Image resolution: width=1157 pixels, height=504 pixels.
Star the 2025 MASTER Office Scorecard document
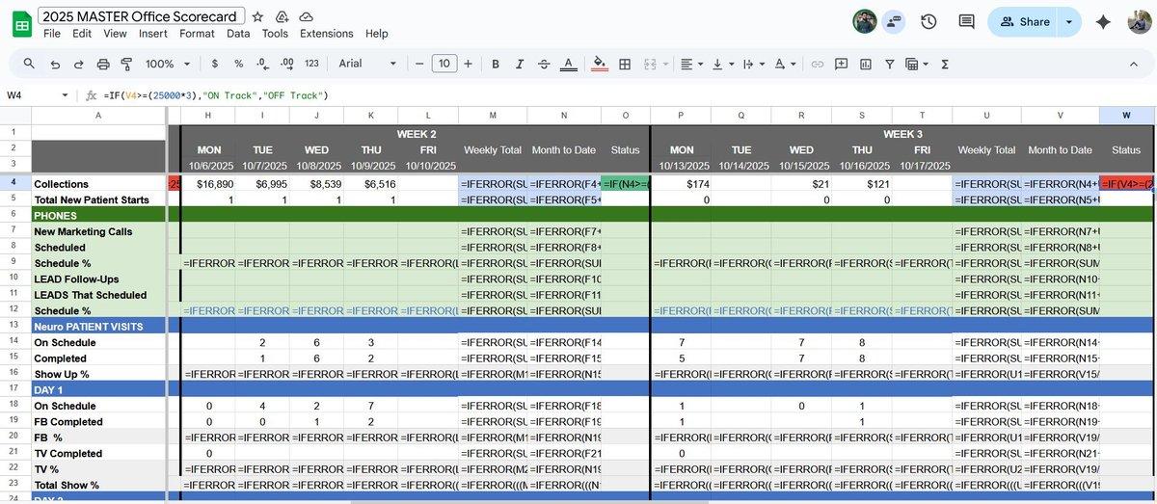click(x=257, y=17)
